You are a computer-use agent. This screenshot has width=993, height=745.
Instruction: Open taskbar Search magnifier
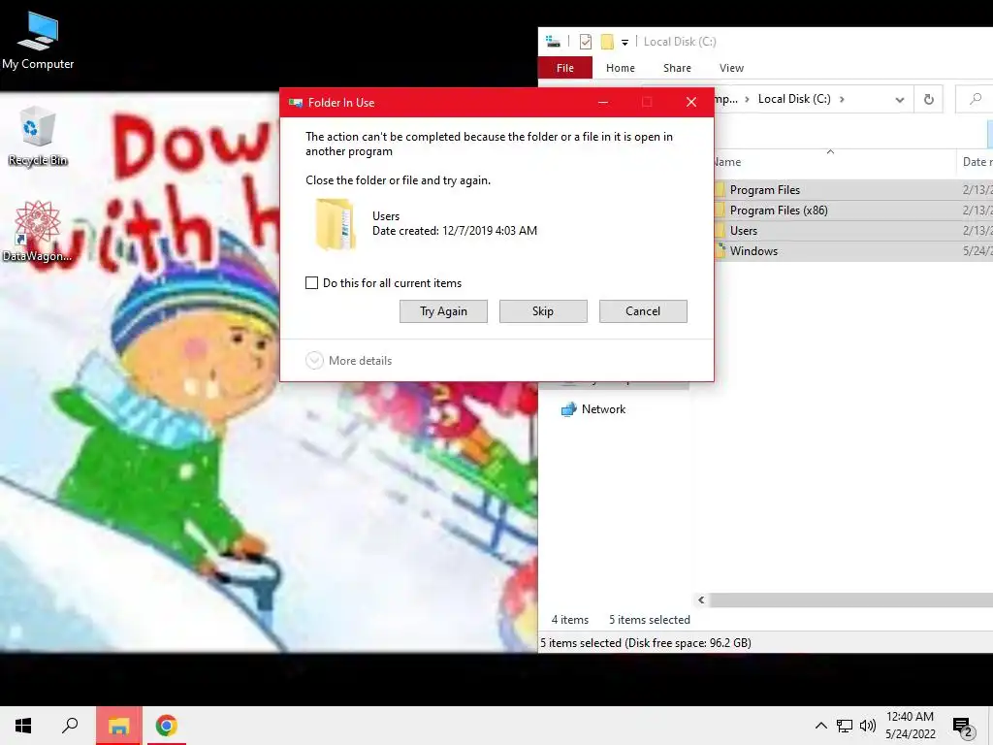[70, 726]
